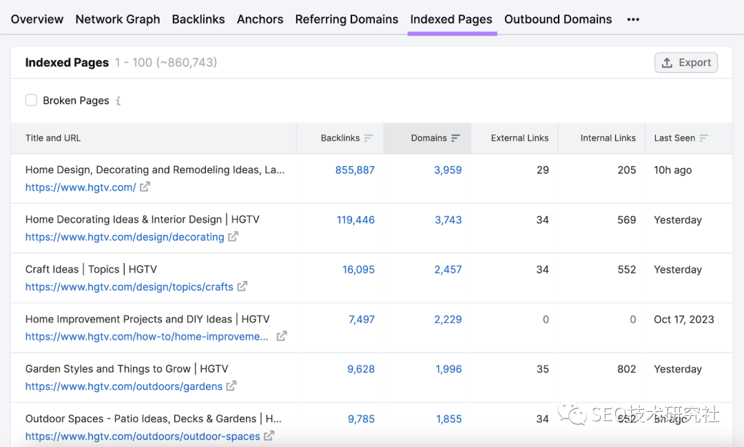Select the Anchors tab

(260, 19)
